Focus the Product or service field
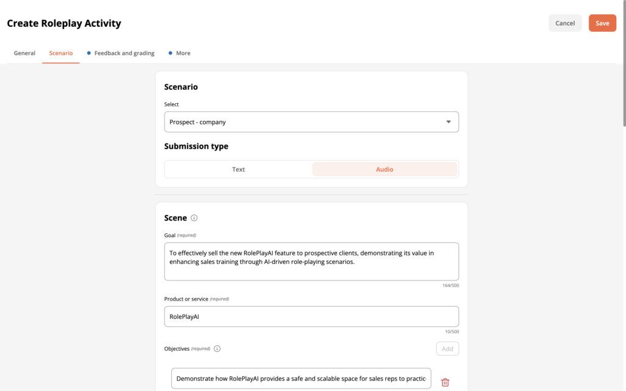This screenshot has height=391, width=626. (311, 316)
